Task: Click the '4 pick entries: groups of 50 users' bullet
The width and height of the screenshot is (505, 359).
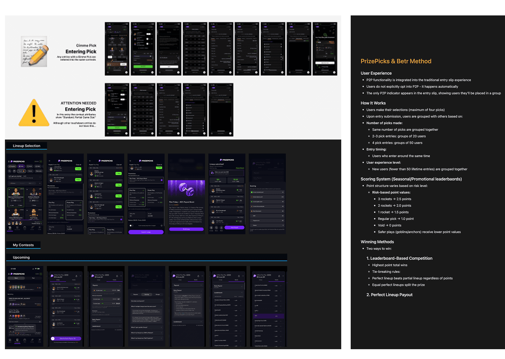Action: pos(397,143)
